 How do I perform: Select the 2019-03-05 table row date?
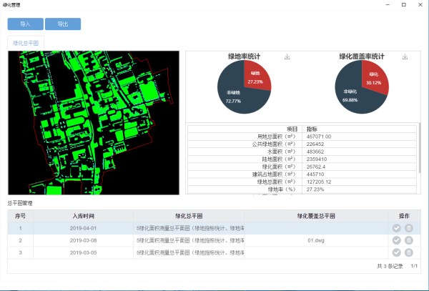(83, 252)
